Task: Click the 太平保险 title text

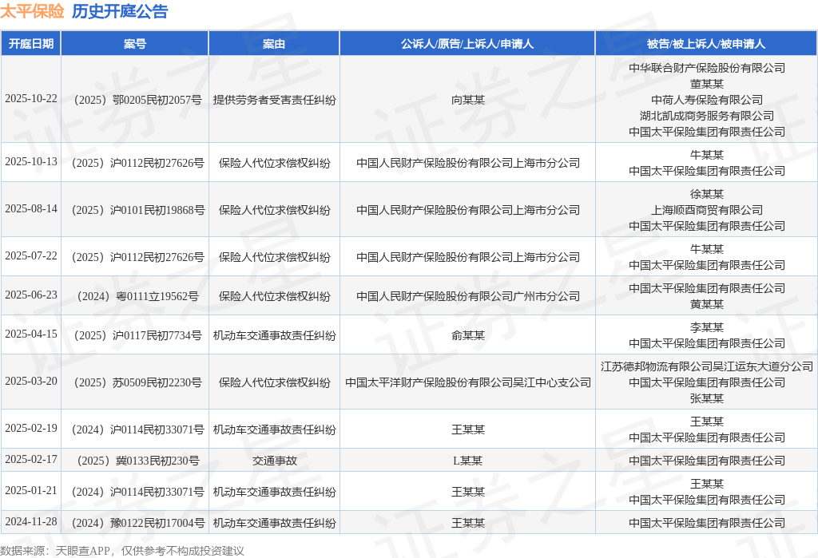Action: (x=32, y=11)
